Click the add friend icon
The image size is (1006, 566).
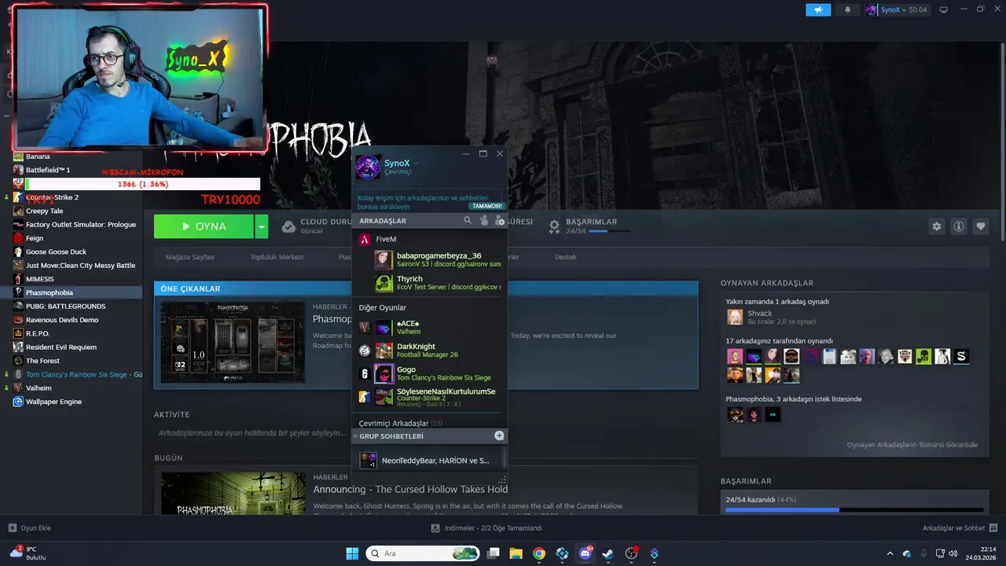click(x=499, y=221)
